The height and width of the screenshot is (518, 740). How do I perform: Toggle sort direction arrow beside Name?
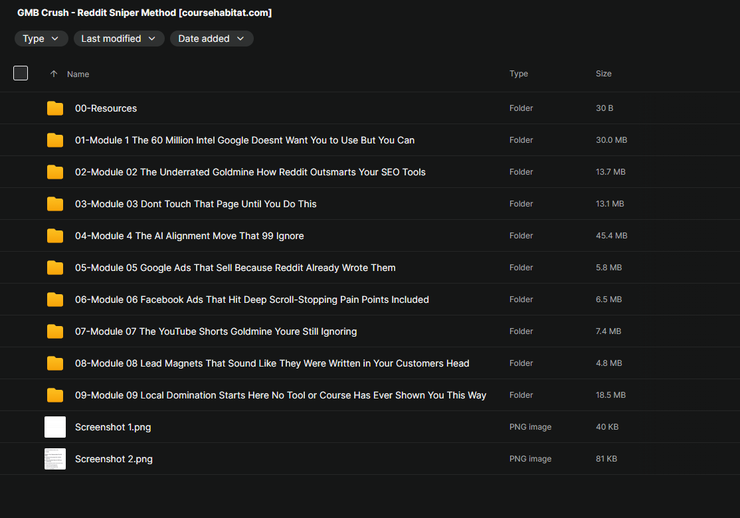click(54, 74)
